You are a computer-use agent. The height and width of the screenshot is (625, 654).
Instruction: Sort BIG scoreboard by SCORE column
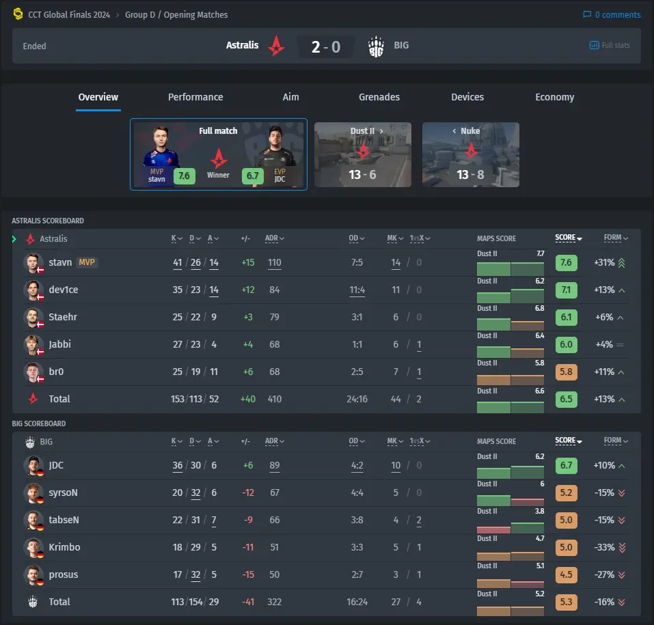click(x=568, y=441)
